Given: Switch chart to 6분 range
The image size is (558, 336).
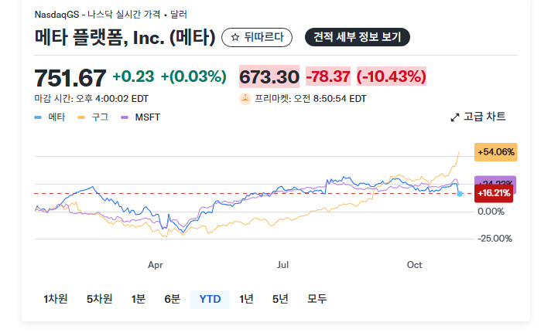Looking at the screenshot, I should click(x=172, y=299).
